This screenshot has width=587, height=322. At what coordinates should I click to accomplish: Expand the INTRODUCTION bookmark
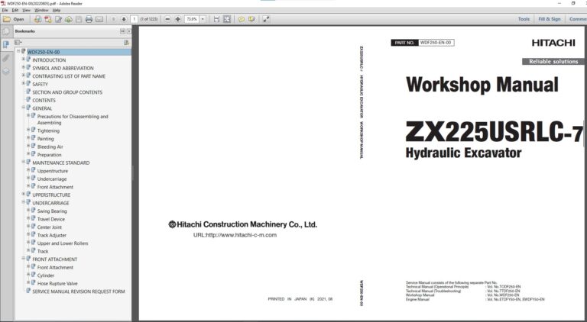pos(23,60)
